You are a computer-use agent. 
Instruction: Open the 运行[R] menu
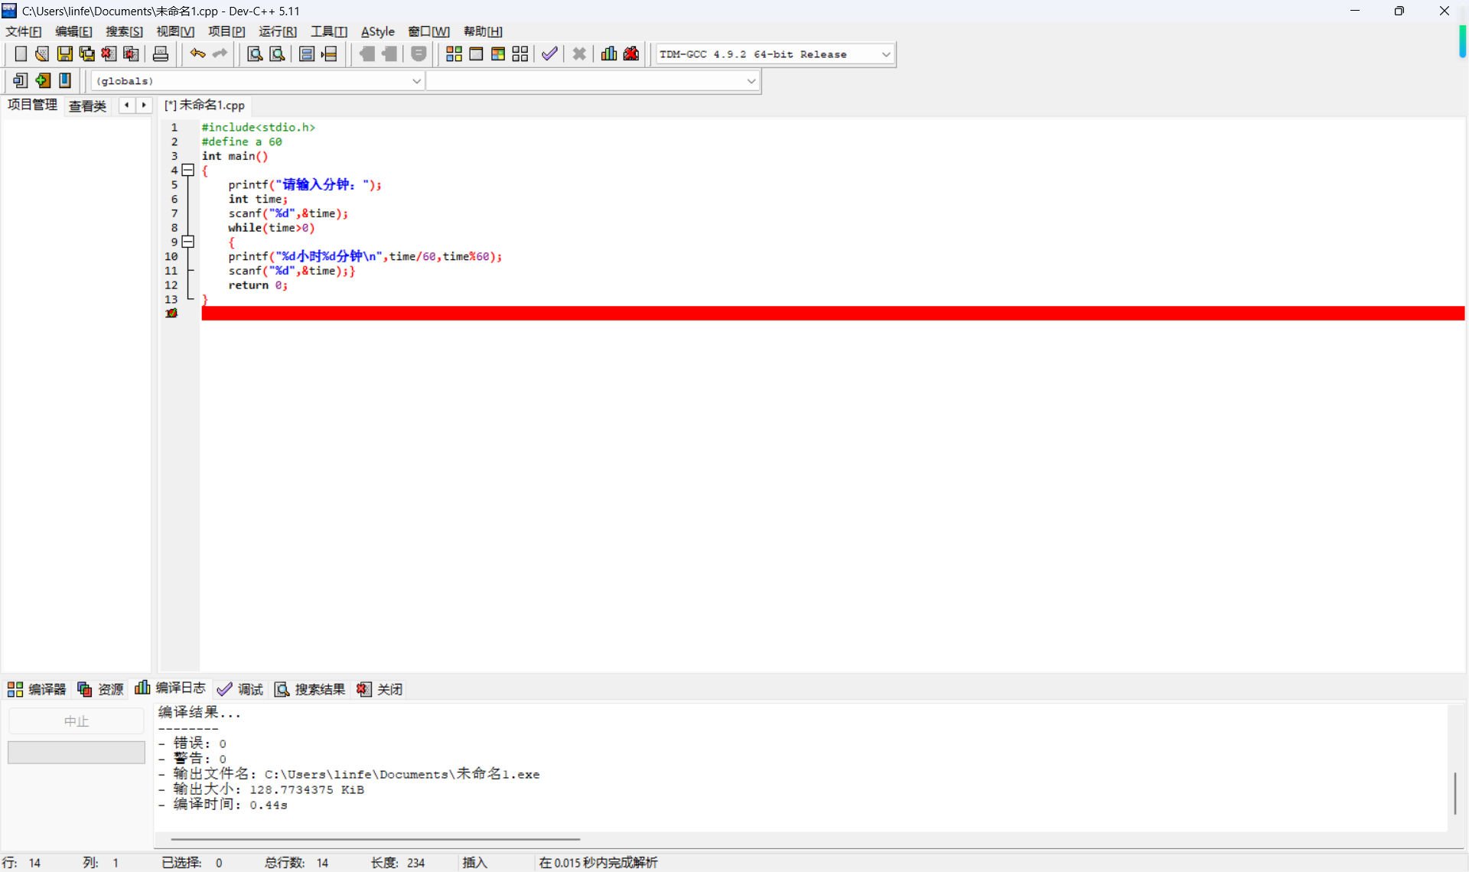click(x=277, y=31)
